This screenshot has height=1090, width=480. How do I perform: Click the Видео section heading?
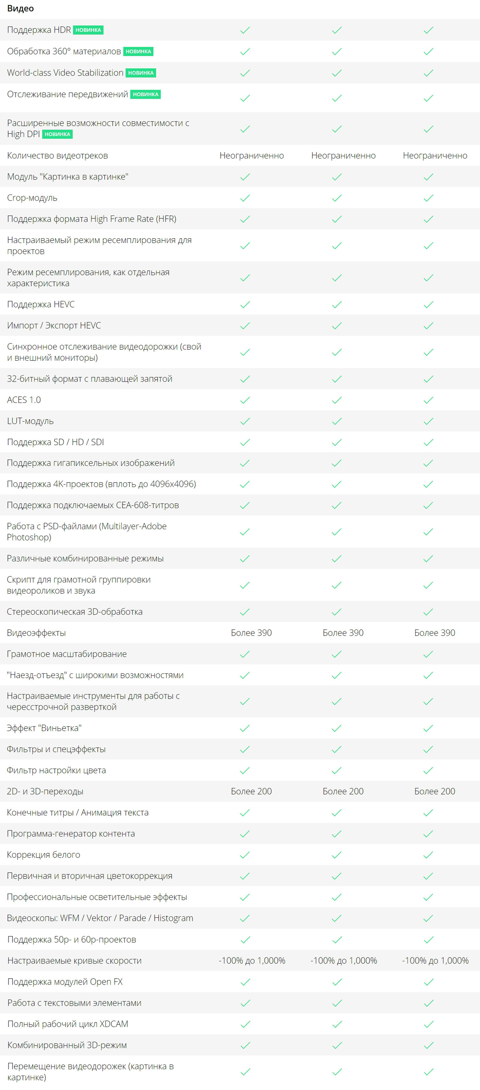pyautogui.click(x=20, y=8)
